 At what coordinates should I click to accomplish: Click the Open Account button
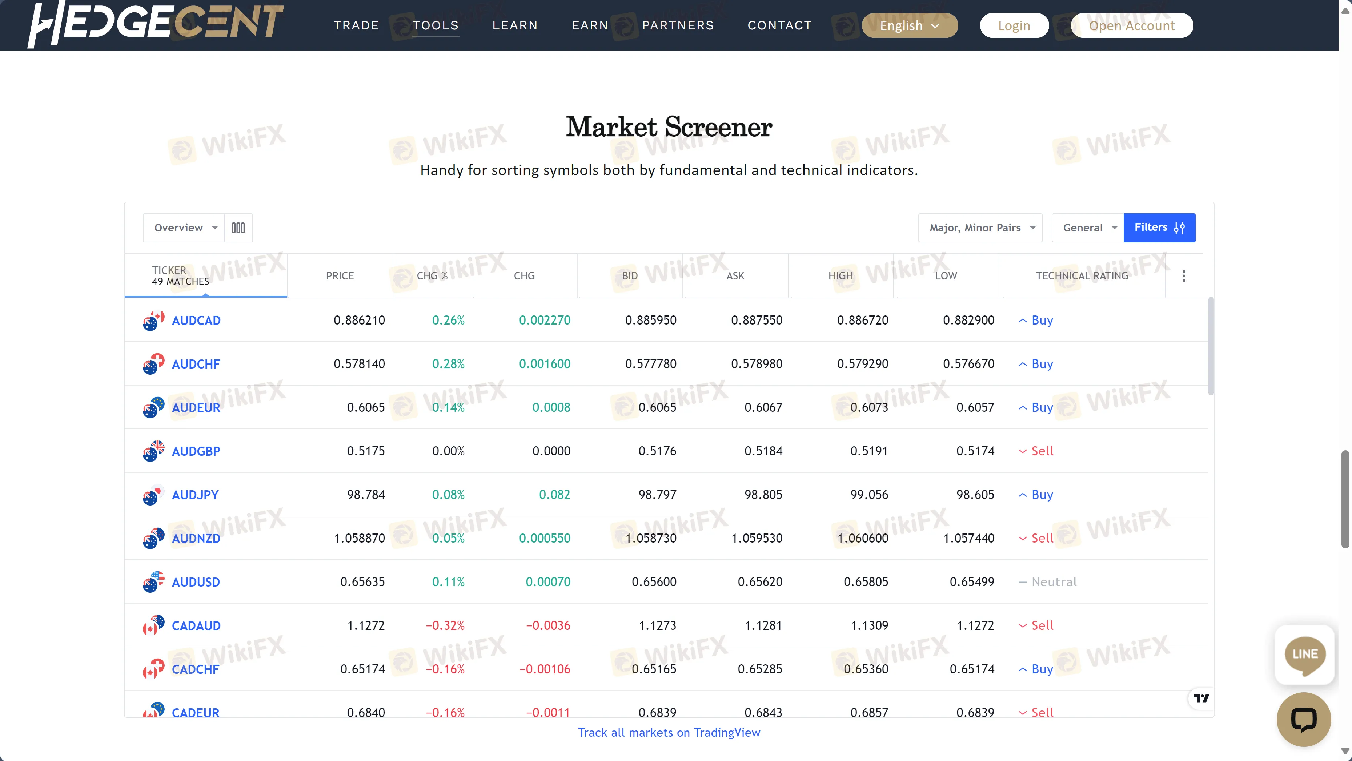1132,26
